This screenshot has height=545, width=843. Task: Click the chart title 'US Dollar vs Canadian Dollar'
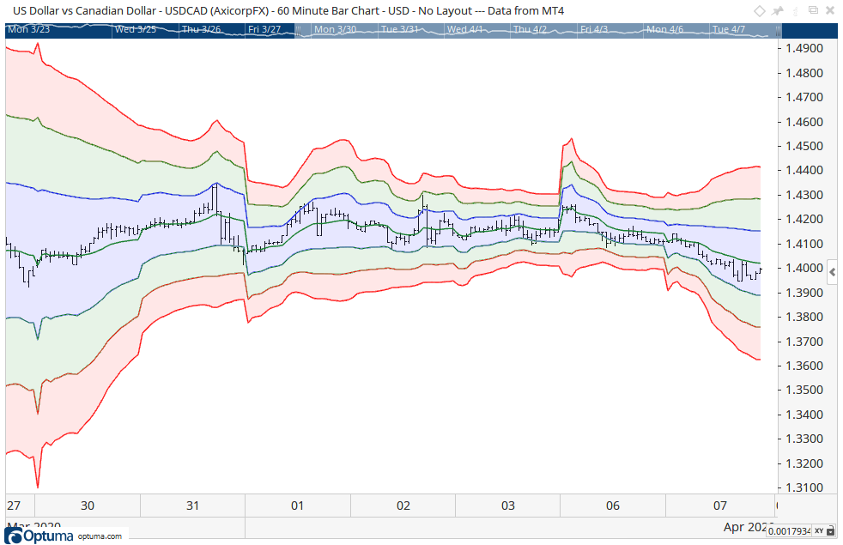coord(84,11)
